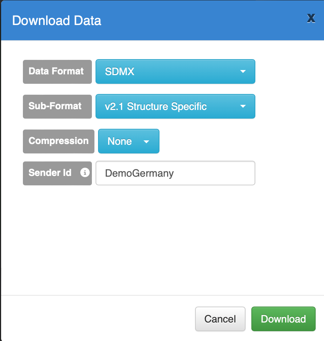The image size is (324, 341).
Task: Click the caret arrow beside SDMX
Action: pos(243,71)
